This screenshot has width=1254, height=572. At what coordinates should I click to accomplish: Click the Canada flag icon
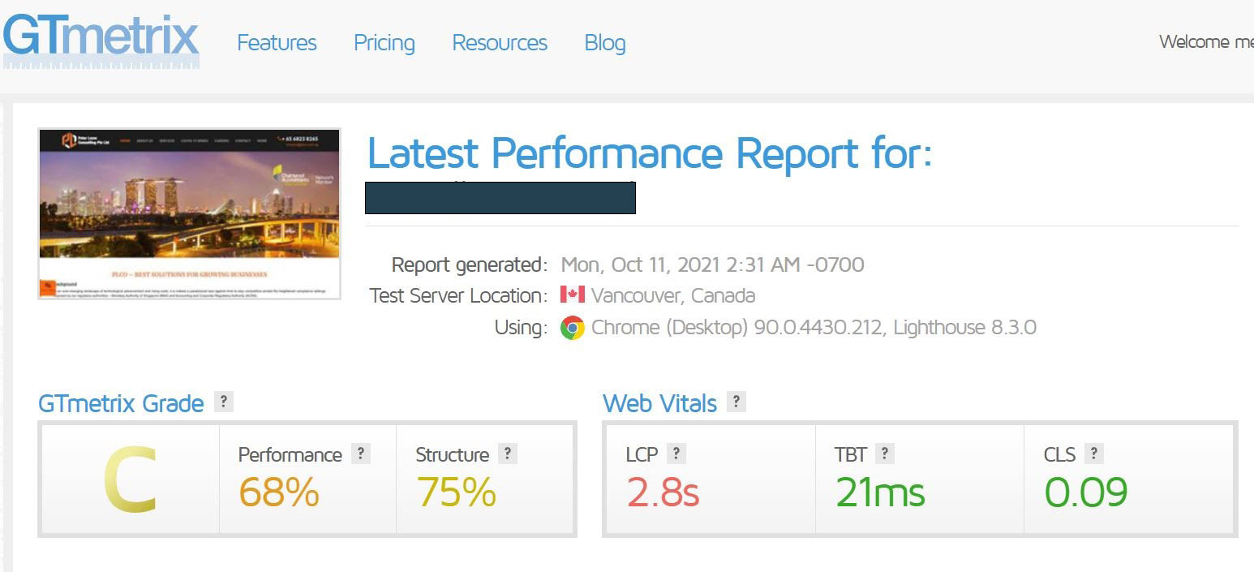pyautogui.click(x=573, y=295)
